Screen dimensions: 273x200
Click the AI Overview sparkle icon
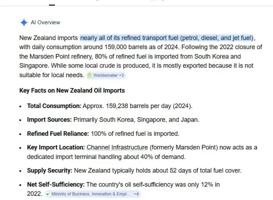point(24,22)
